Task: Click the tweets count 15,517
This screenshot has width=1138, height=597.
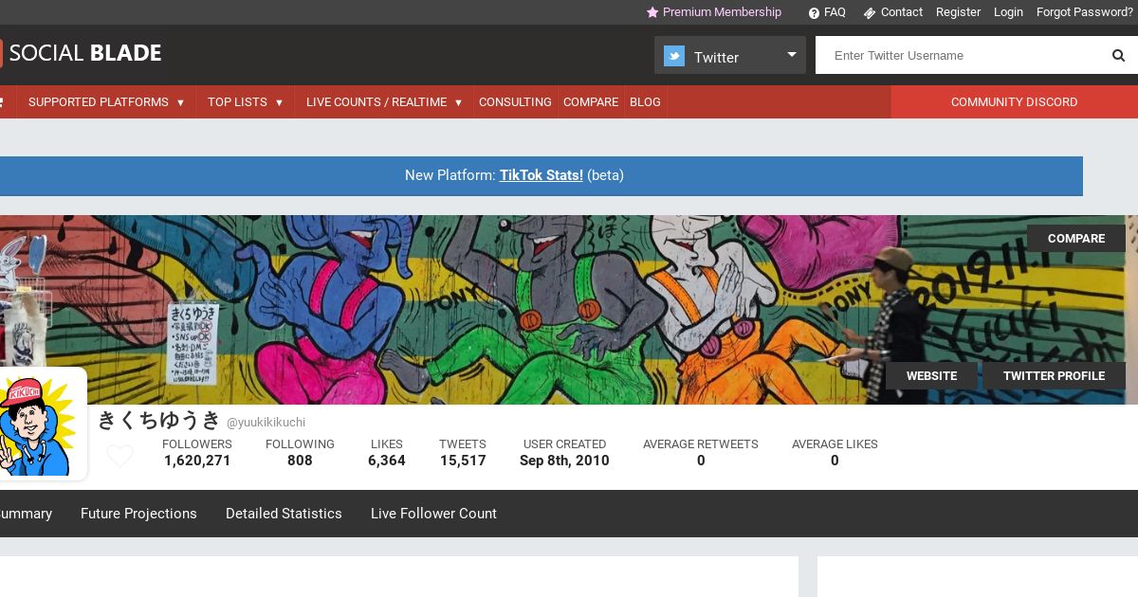Action: [463, 461]
